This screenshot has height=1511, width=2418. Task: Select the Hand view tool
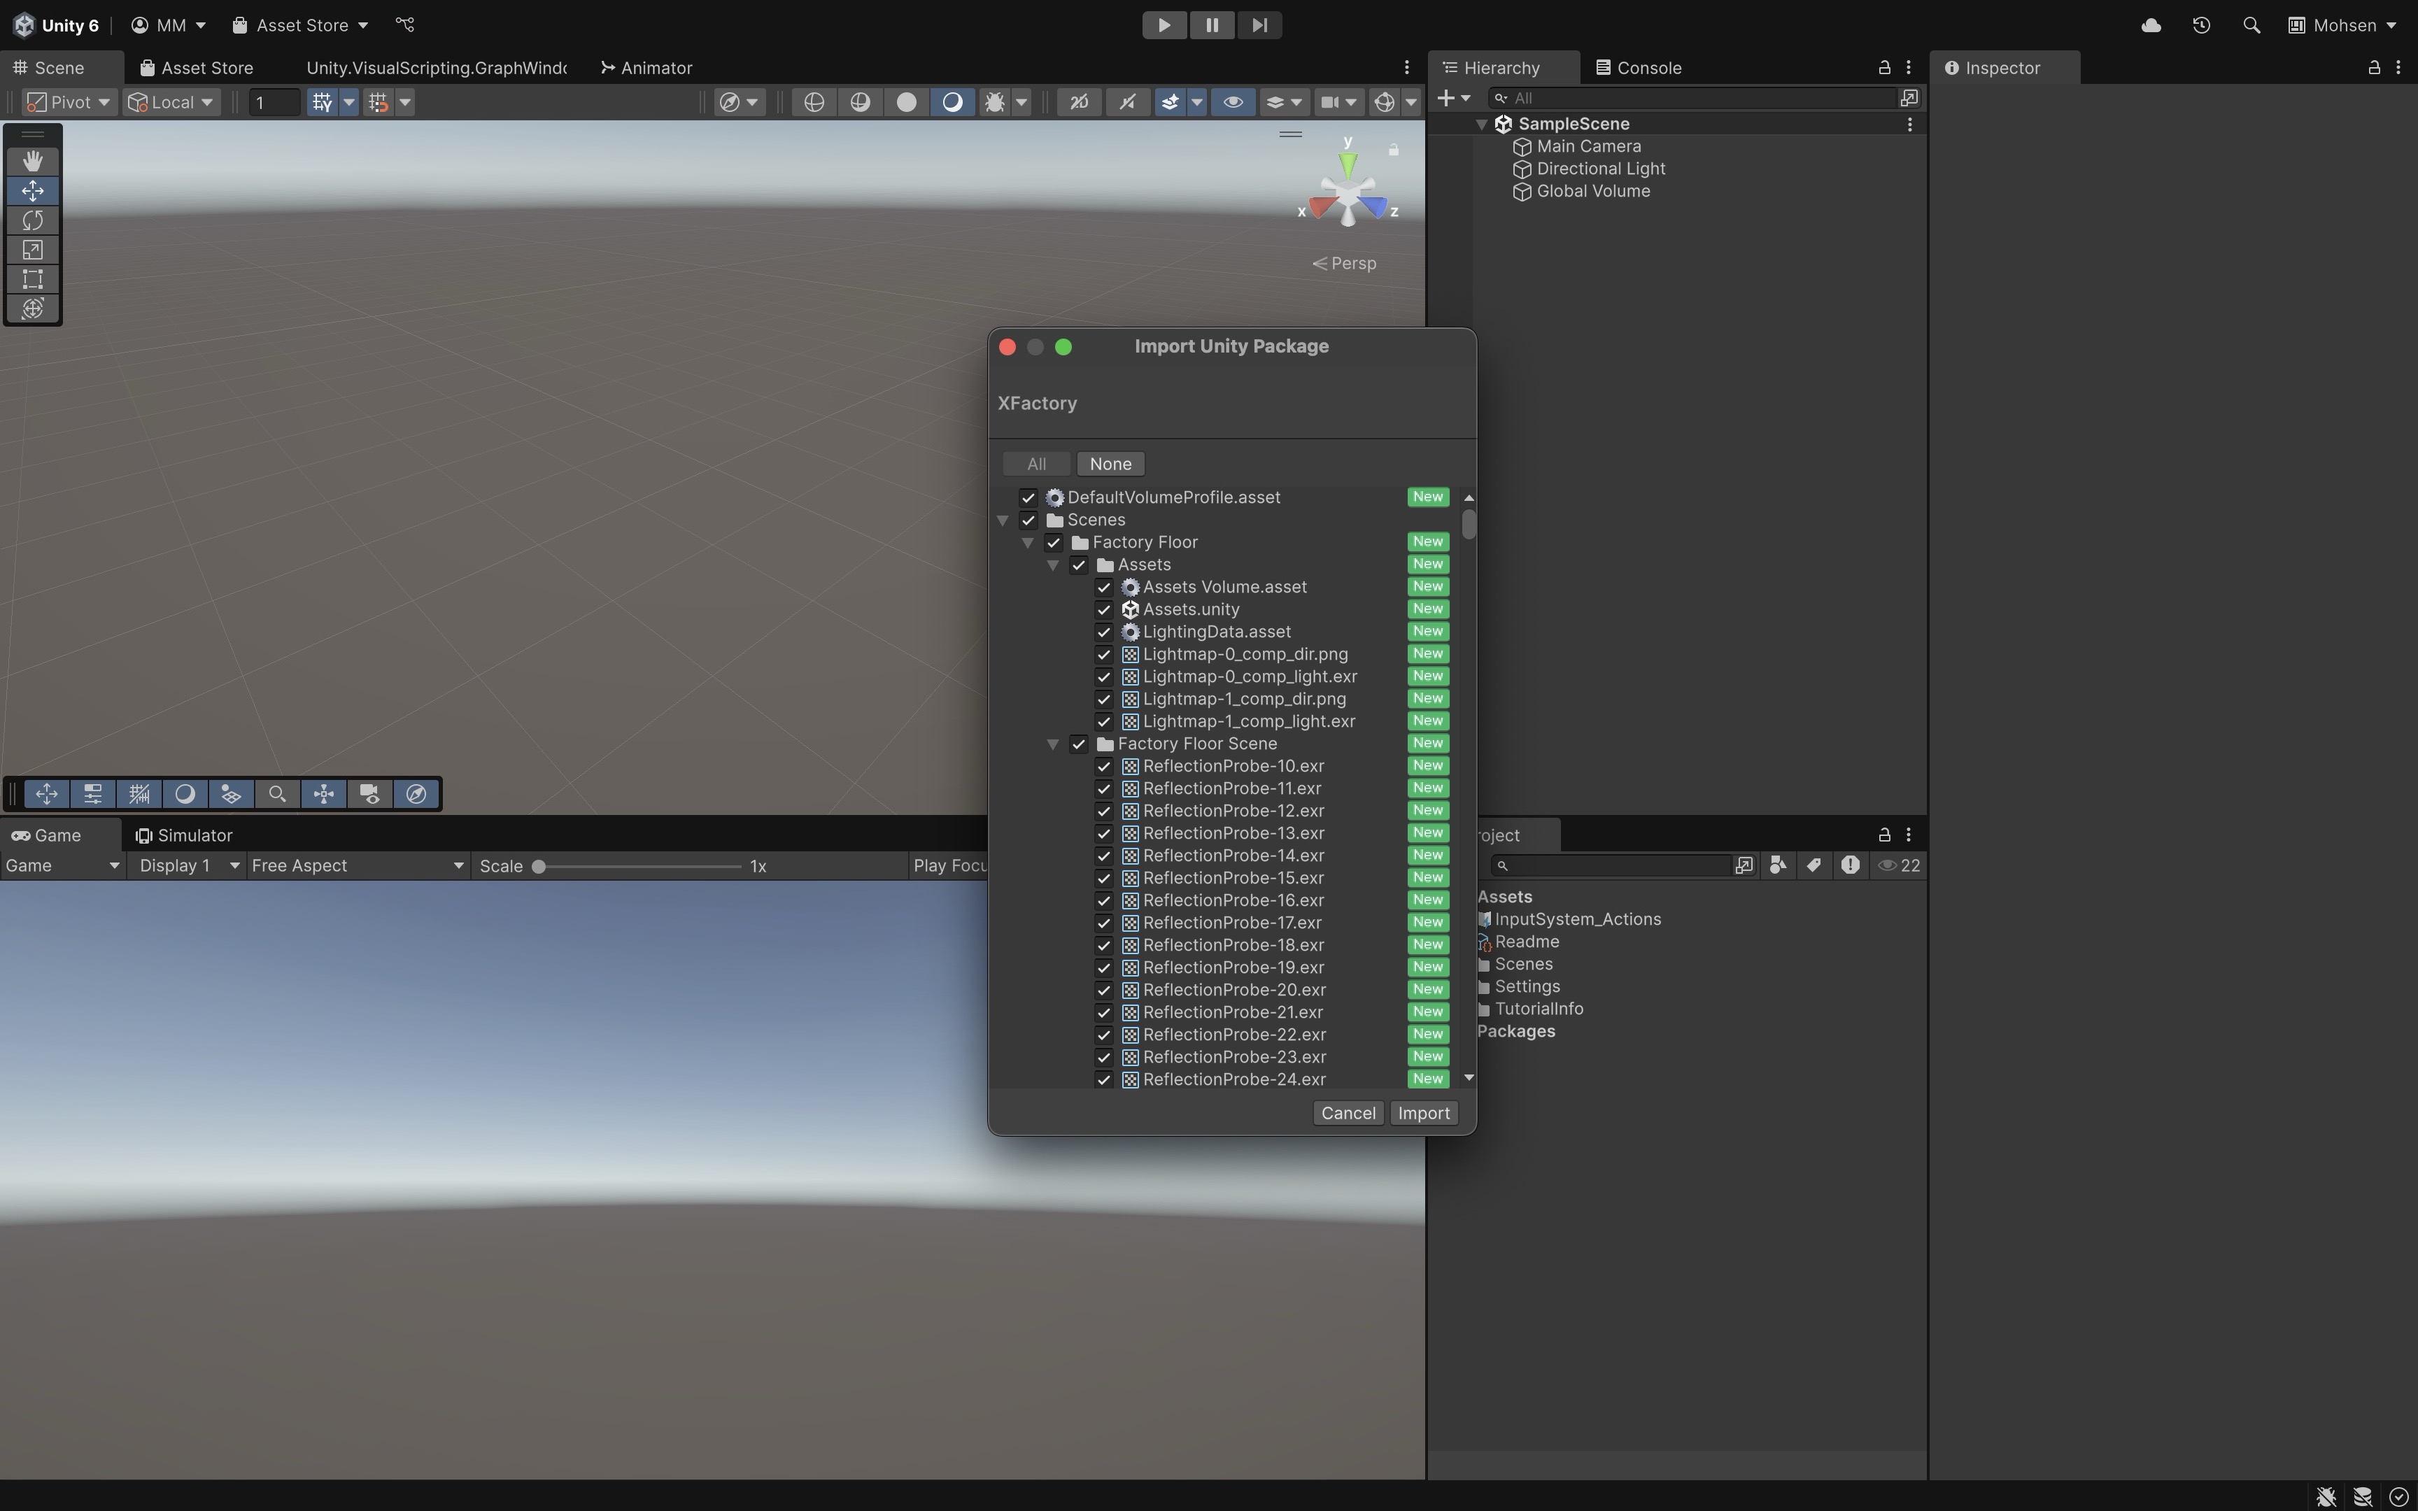(32, 161)
